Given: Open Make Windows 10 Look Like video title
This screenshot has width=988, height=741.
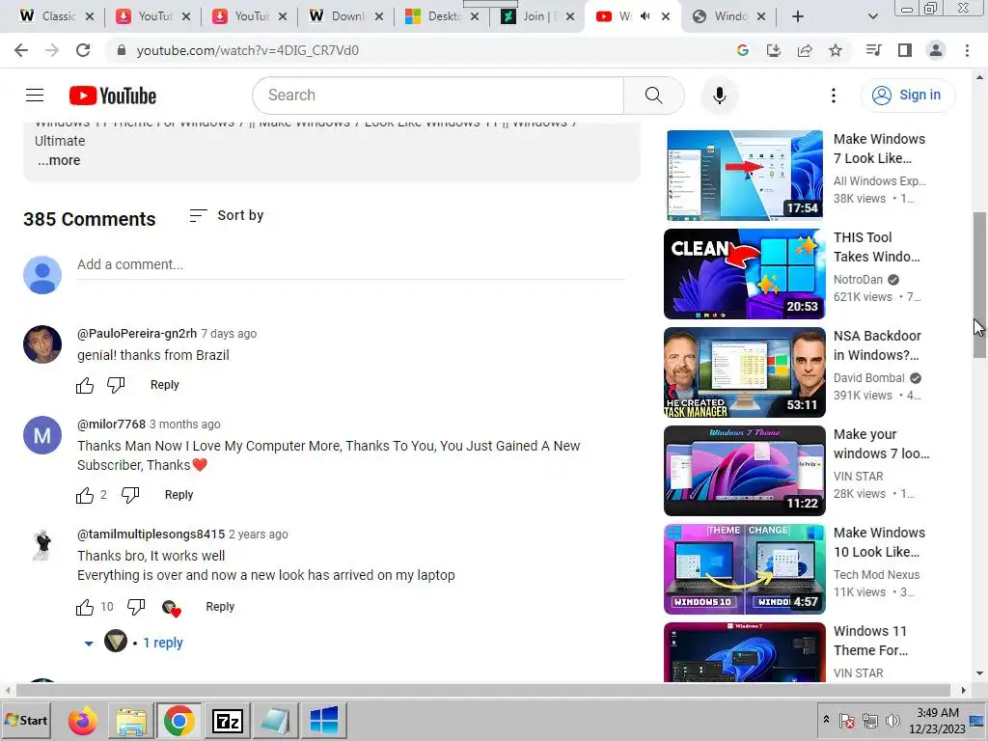Looking at the screenshot, I should (879, 542).
